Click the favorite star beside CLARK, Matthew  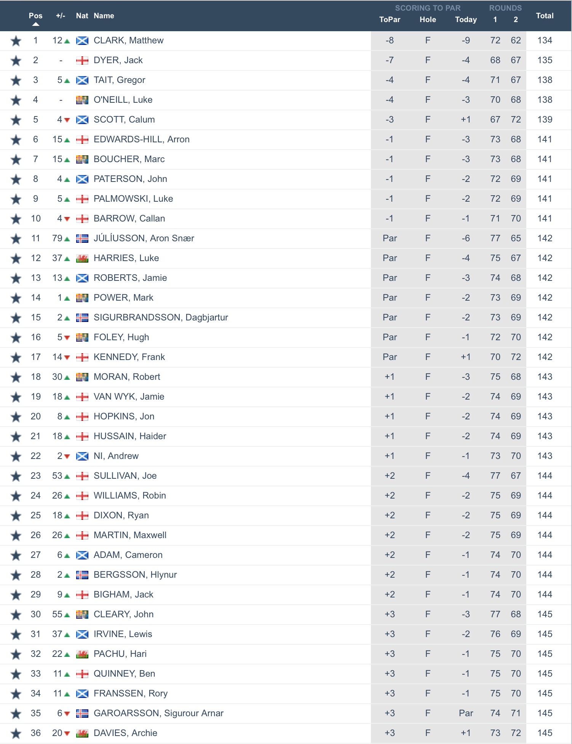click(x=16, y=41)
